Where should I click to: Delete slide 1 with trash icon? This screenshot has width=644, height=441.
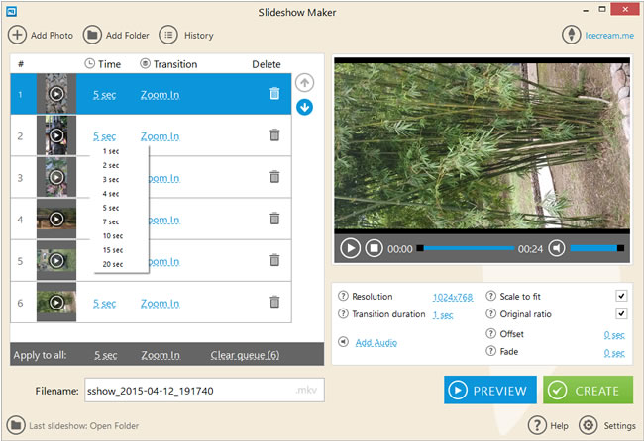(274, 93)
